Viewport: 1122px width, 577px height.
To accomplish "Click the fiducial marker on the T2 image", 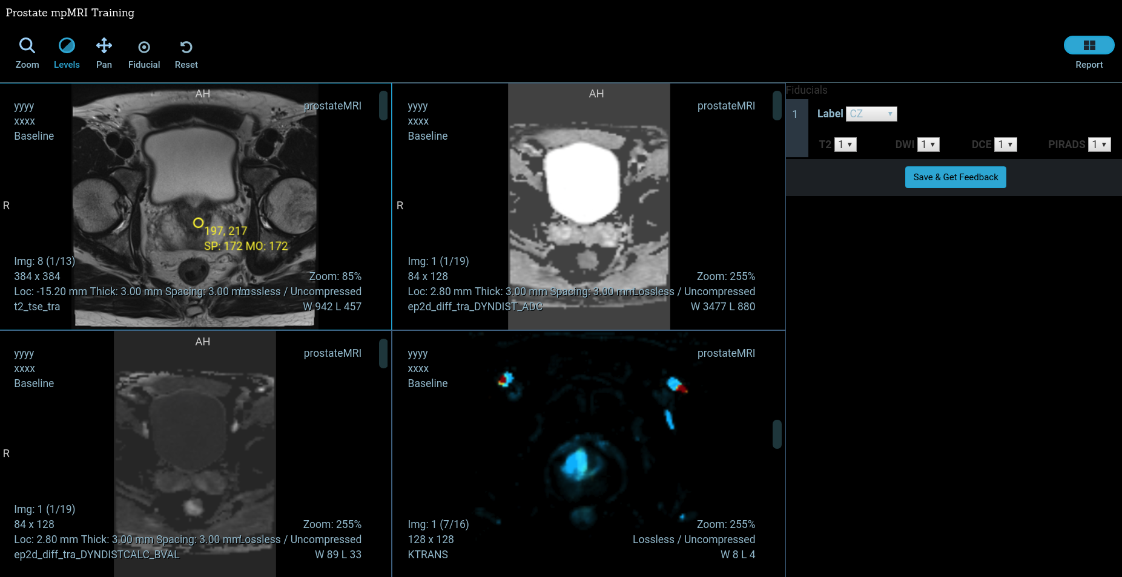I will (198, 223).
